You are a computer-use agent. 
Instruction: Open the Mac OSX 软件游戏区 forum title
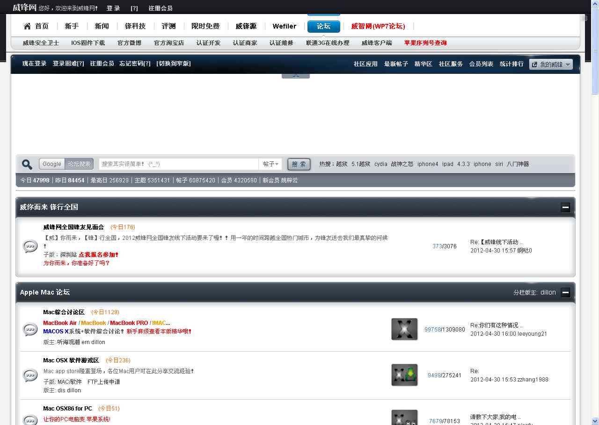pos(71,360)
